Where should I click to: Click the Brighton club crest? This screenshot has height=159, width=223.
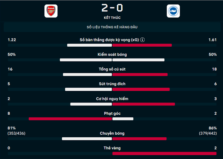pos(173,11)
